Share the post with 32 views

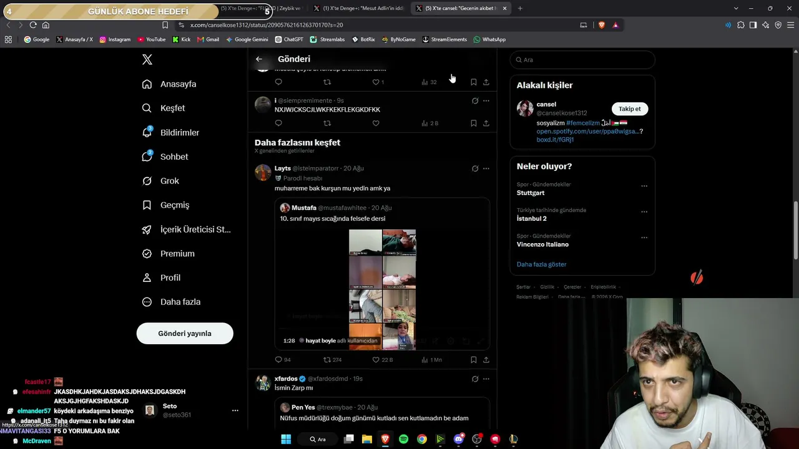486,82
